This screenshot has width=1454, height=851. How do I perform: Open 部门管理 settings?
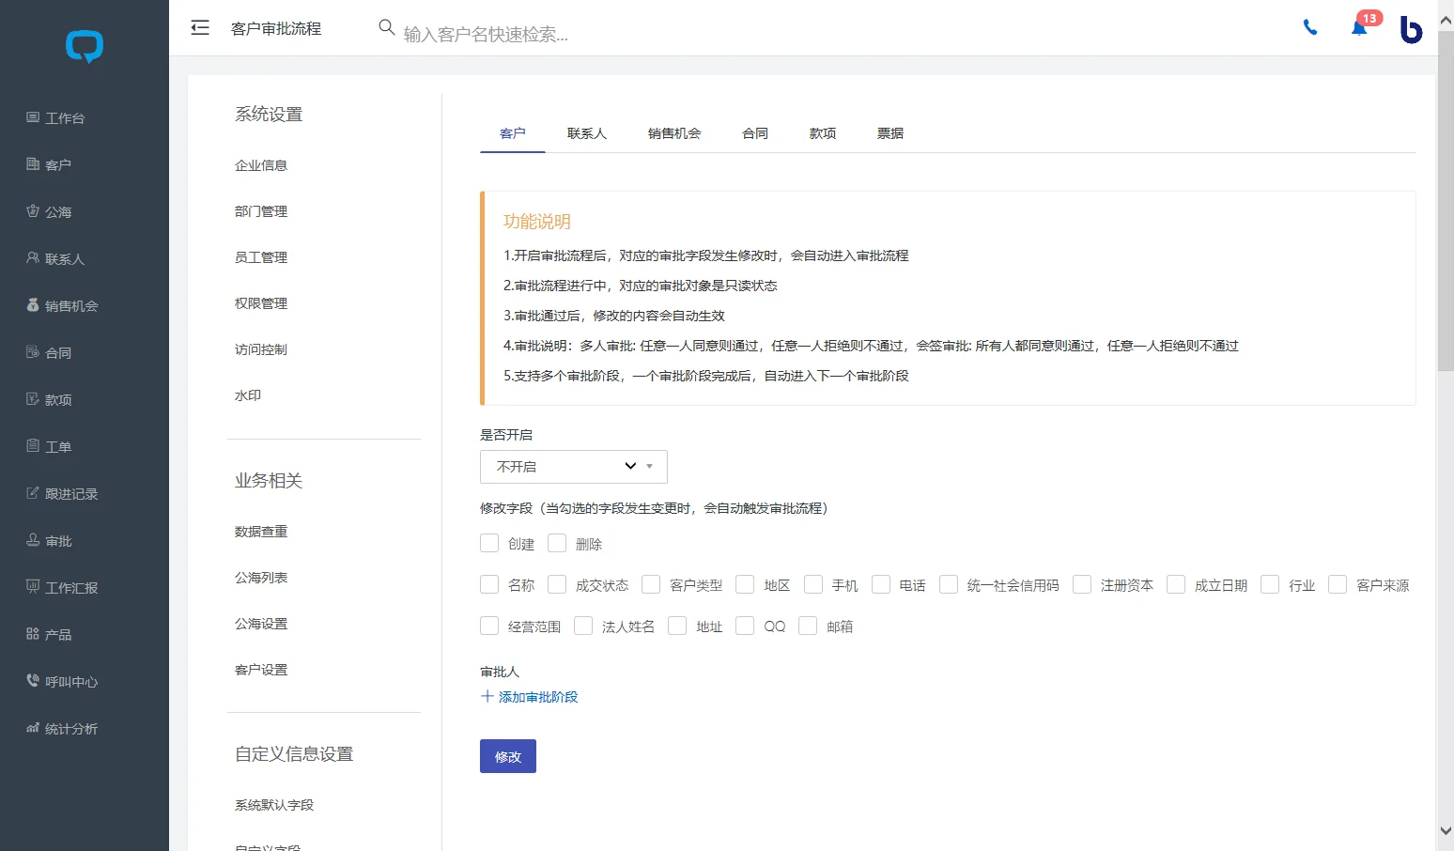click(x=261, y=210)
